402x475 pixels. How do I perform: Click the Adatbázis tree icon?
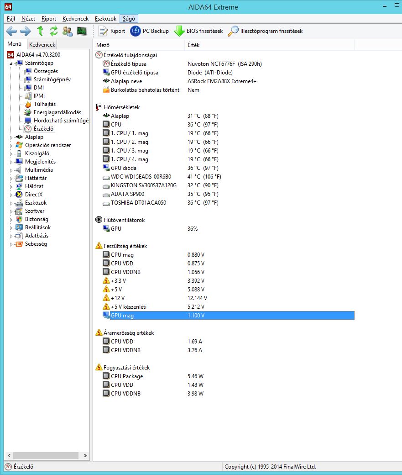(19, 235)
